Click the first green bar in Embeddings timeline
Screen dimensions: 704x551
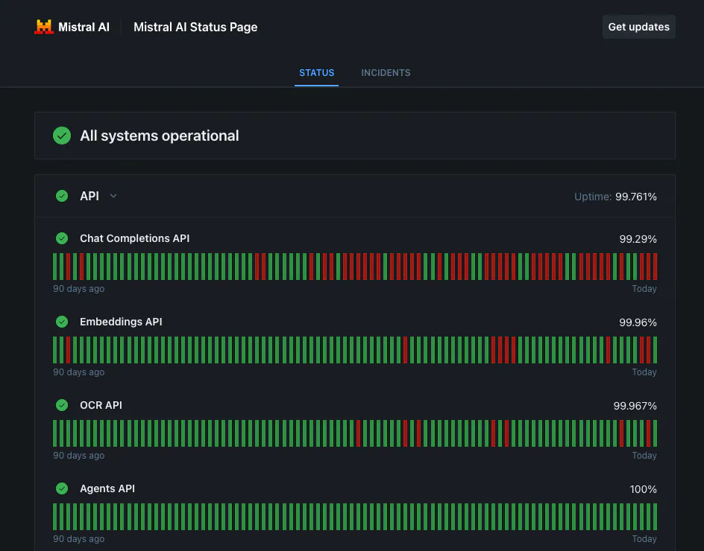pyautogui.click(x=54, y=350)
